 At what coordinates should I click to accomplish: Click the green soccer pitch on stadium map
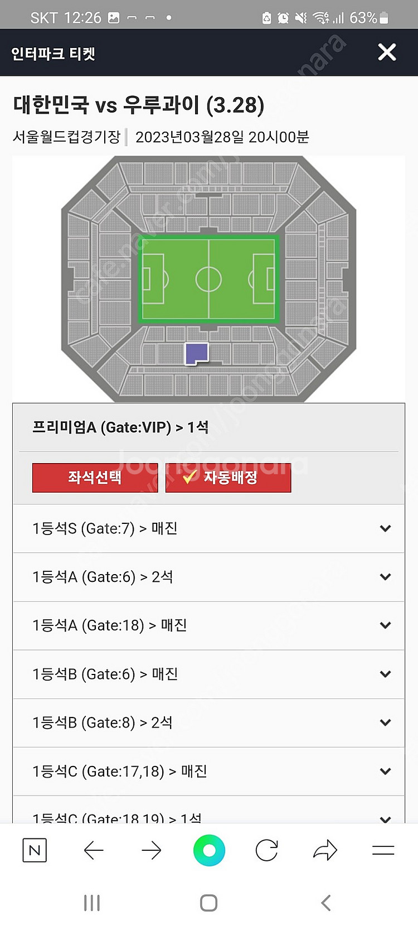click(208, 278)
